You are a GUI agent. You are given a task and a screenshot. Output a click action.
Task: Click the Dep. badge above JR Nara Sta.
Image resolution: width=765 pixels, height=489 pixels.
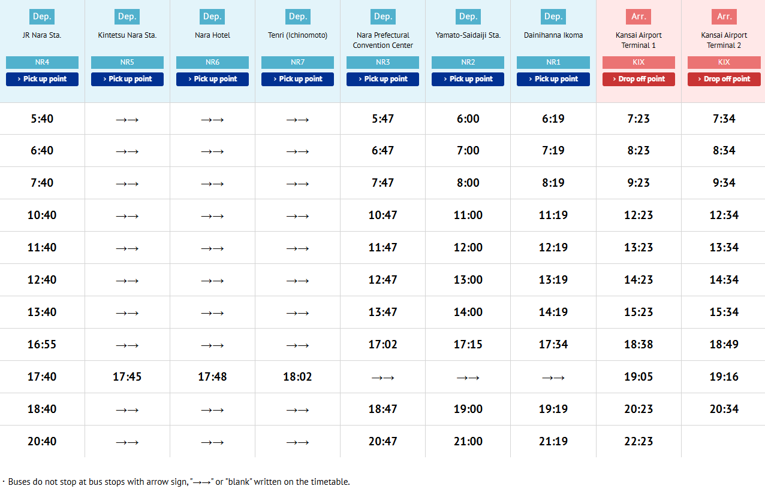click(x=42, y=16)
